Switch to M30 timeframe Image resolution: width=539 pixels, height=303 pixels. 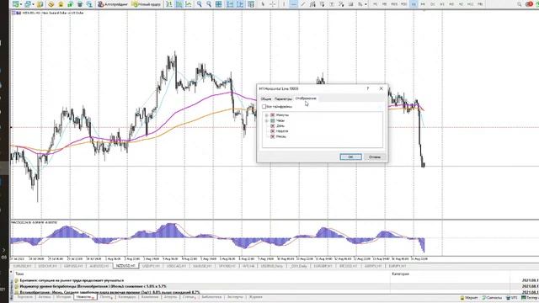pyautogui.click(x=404, y=4)
